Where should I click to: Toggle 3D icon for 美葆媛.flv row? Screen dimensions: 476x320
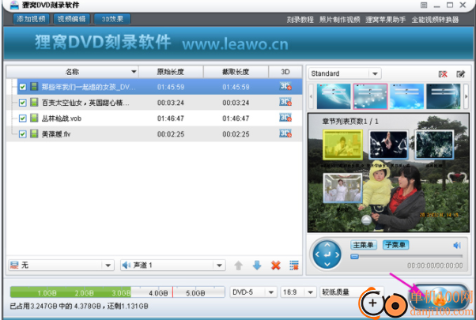(x=285, y=134)
